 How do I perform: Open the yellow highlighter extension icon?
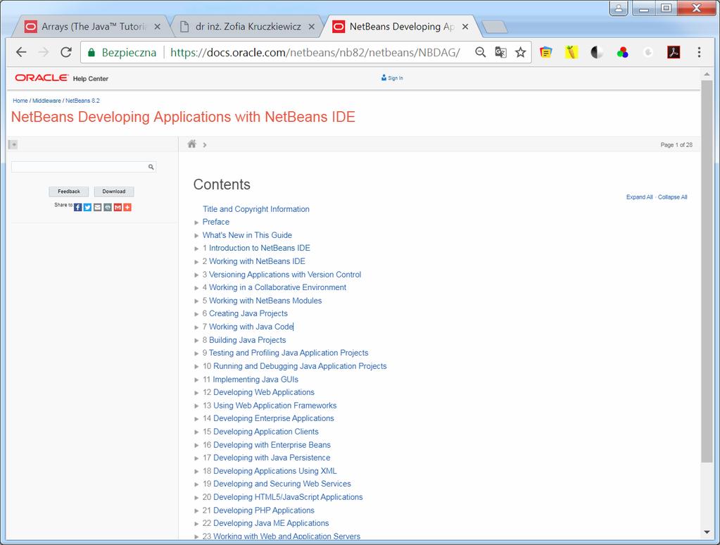tap(571, 52)
